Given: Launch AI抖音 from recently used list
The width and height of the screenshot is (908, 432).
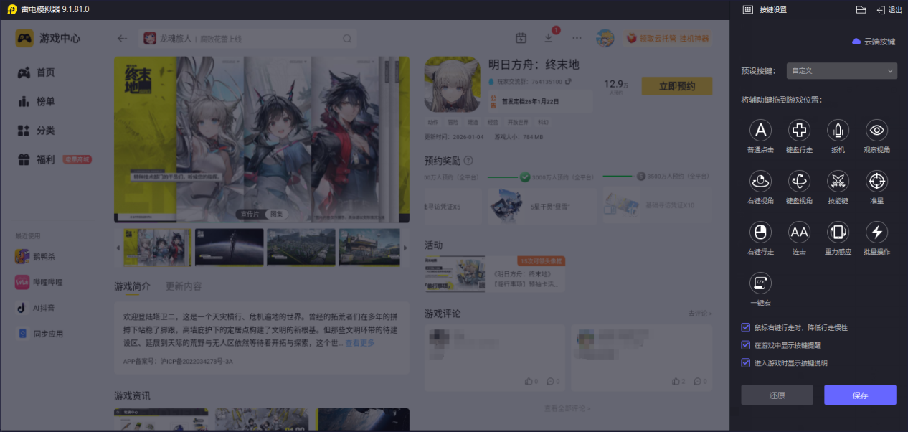Looking at the screenshot, I should (35, 308).
